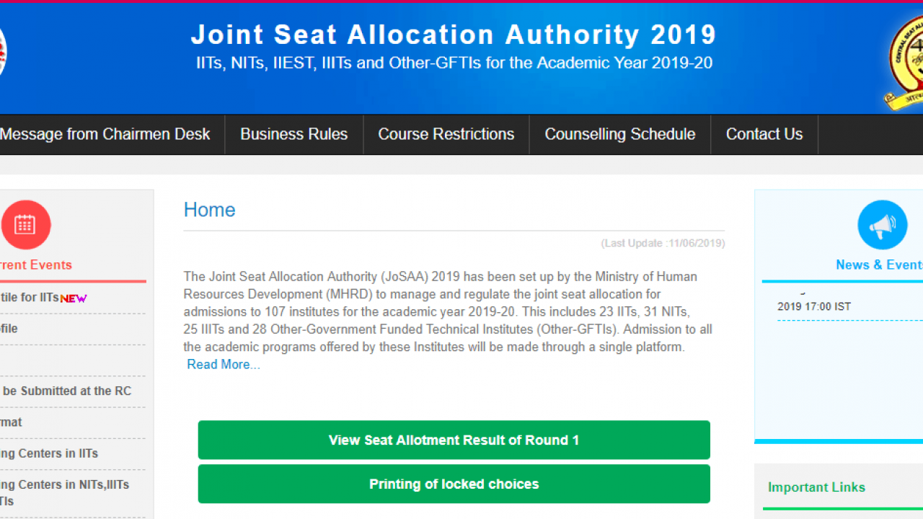Click the 'be Submitted at the RC' link

point(66,391)
